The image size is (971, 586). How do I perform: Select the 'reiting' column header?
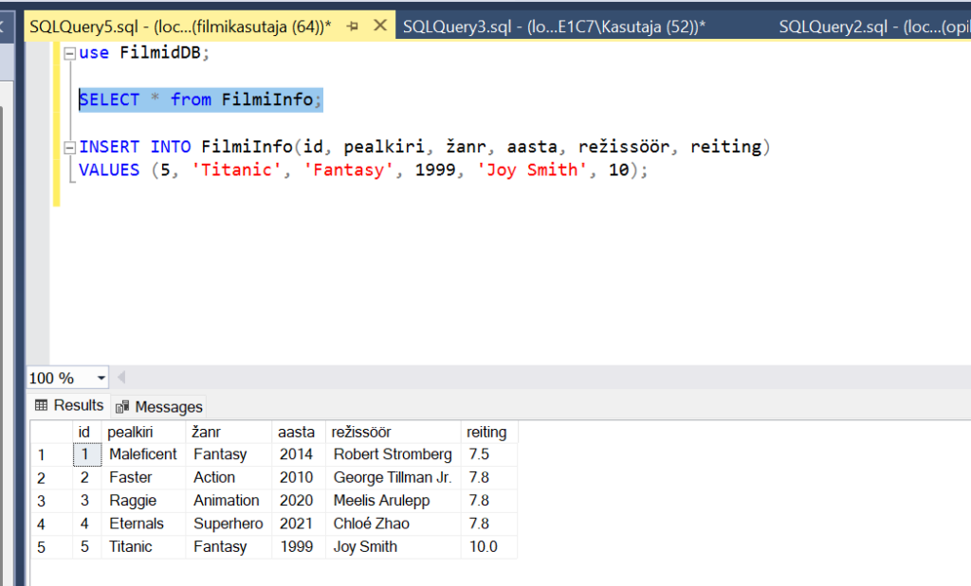coord(489,432)
